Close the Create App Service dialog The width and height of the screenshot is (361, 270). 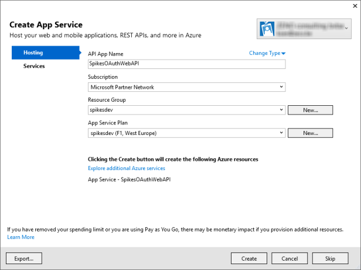click(x=355, y=6)
